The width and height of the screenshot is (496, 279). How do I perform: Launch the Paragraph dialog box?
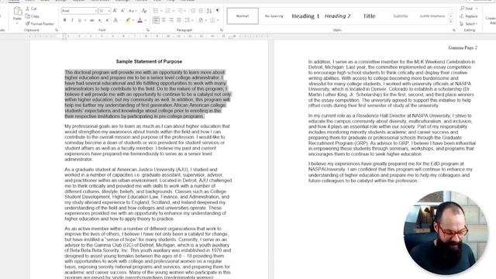pos(221,30)
